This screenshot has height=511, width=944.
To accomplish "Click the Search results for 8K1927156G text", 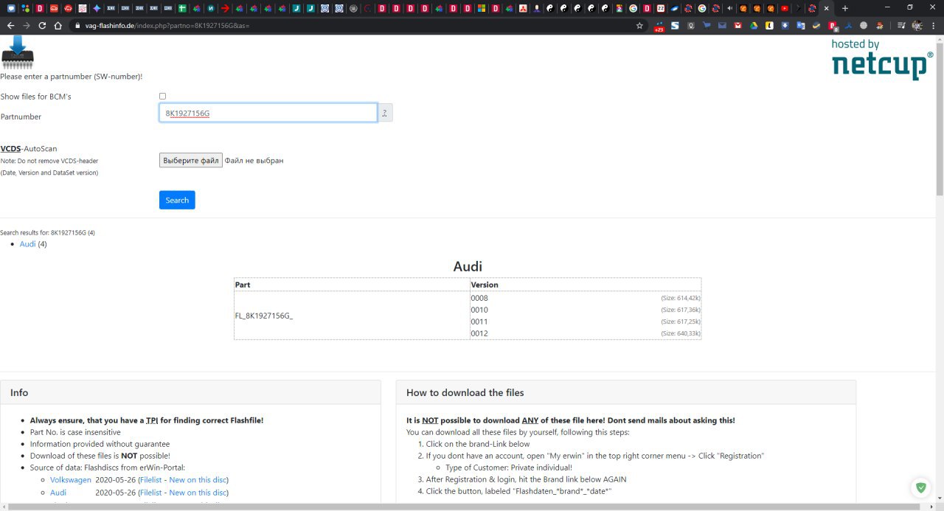I will tap(47, 232).
